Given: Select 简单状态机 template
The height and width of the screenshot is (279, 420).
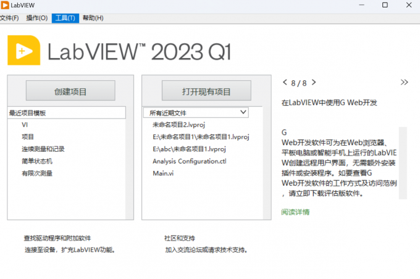Looking at the screenshot, I should coord(37,161).
